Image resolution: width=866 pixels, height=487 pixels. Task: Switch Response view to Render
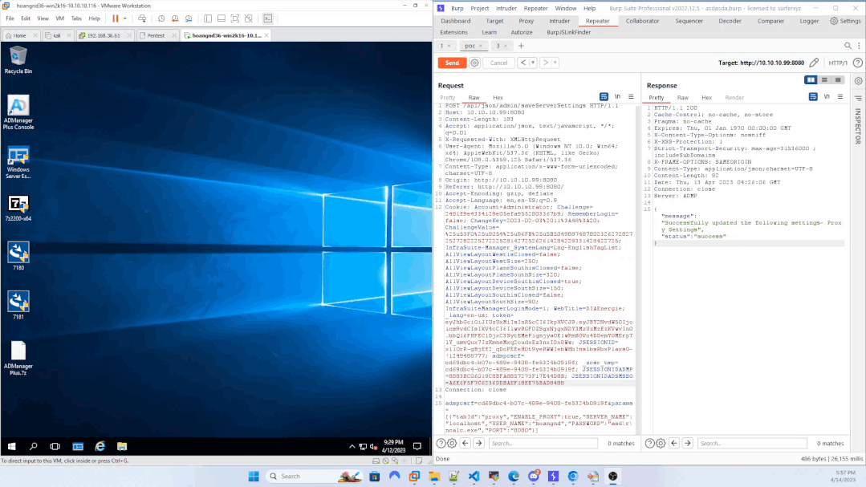click(x=734, y=98)
